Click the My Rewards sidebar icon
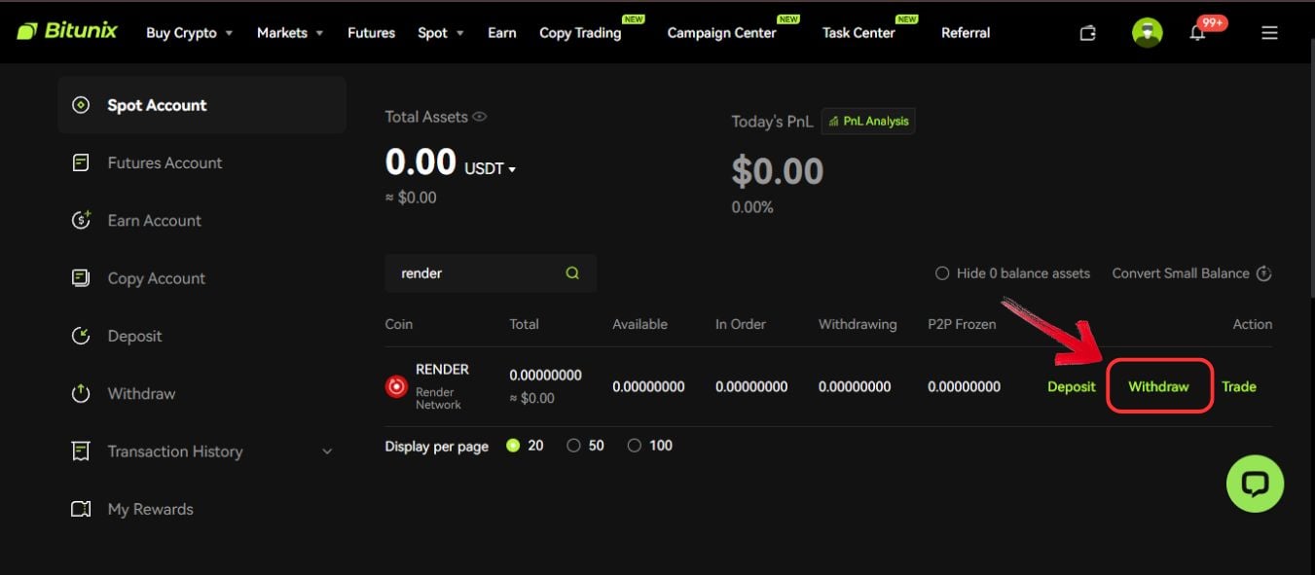The width and height of the screenshot is (1315, 575). pyautogui.click(x=82, y=509)
